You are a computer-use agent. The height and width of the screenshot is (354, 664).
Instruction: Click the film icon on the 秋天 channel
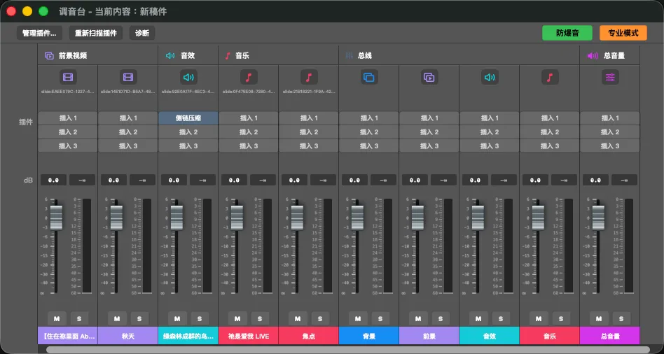click(x=128, y=77)
